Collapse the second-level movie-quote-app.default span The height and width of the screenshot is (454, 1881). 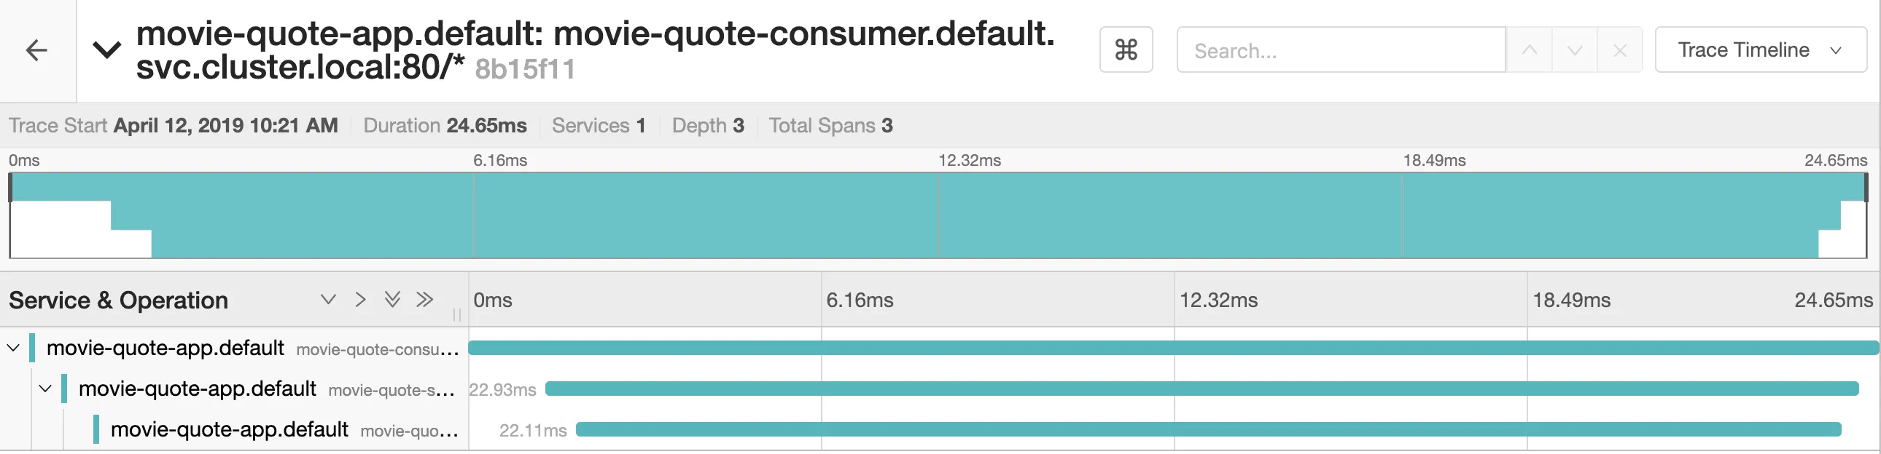pos(45,389)
